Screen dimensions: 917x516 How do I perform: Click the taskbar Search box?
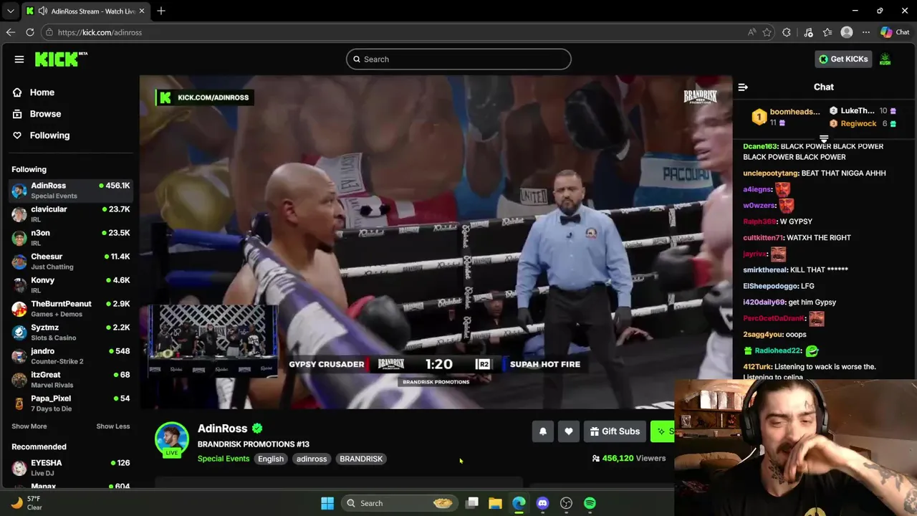pos(400,503)
